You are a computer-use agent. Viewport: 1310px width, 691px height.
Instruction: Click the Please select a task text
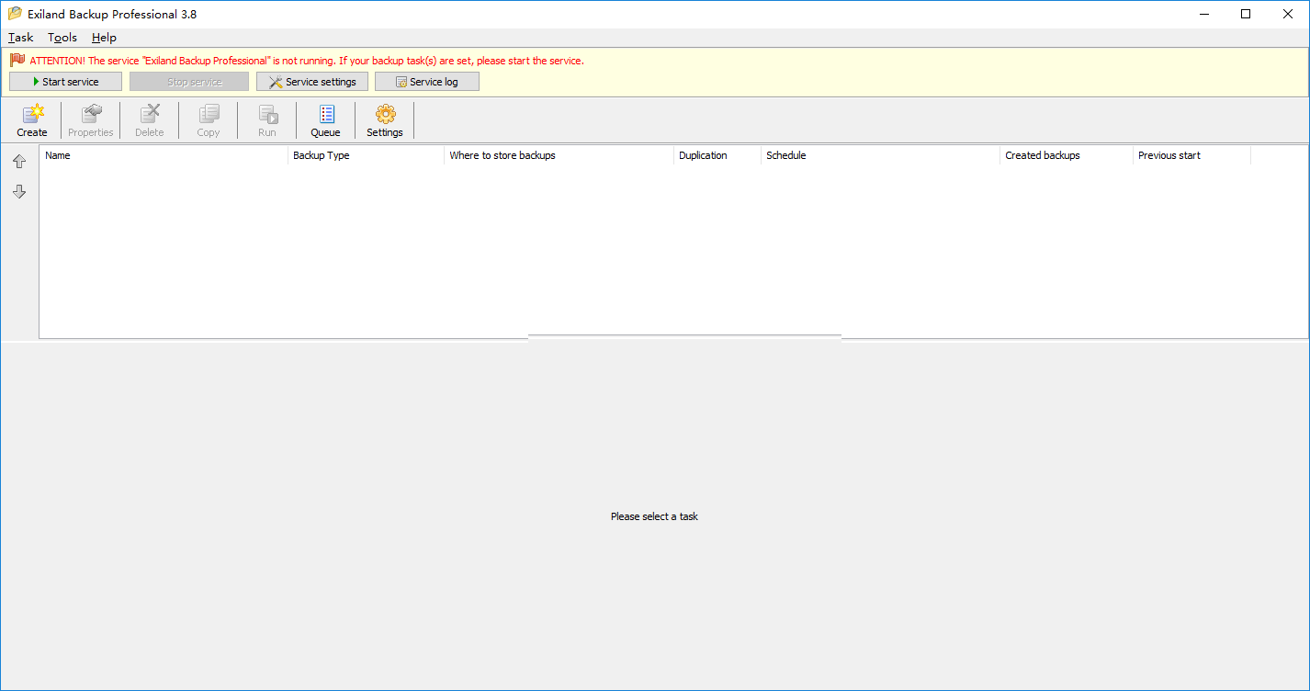(654, 516)
